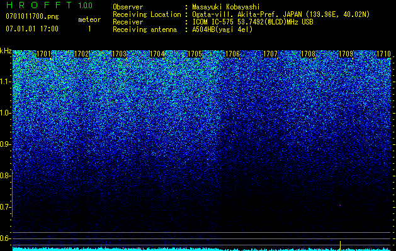The height and width of the screenshot is (251, 396).
Task: Click the 'Receiving antenna' label
Action: click(x=145, y=29)
